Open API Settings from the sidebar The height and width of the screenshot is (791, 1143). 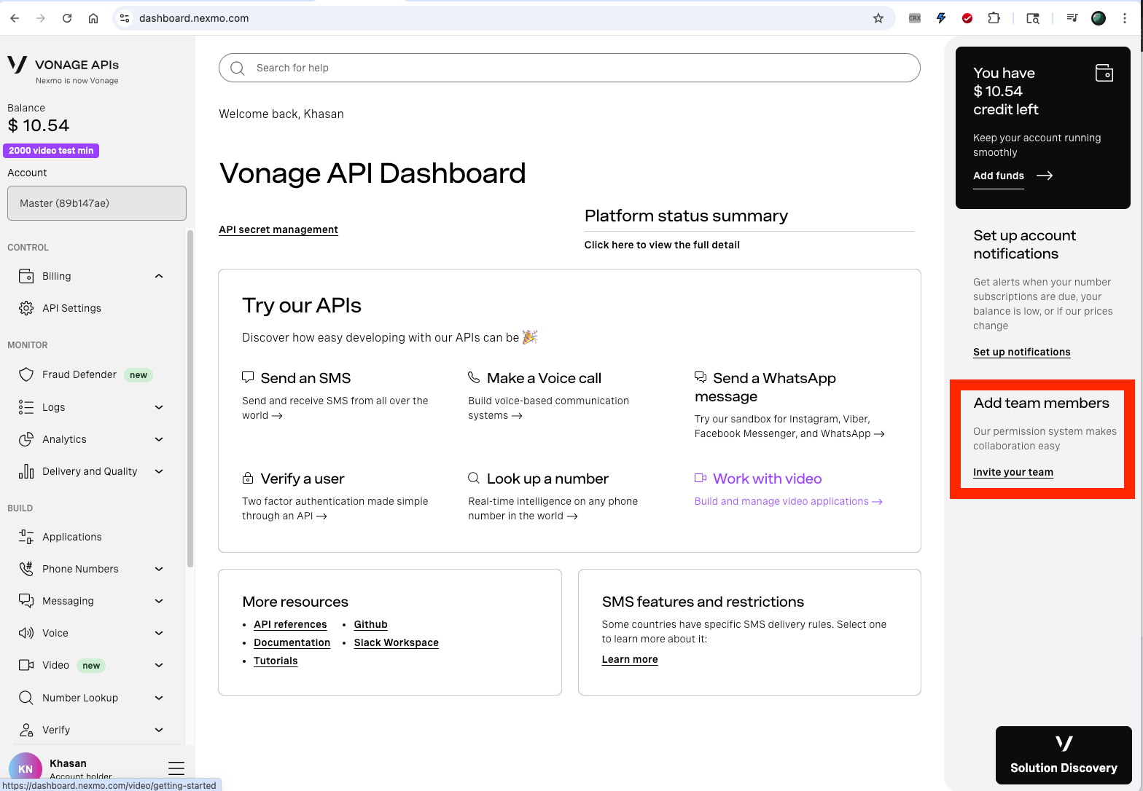[x=71, y=308]
